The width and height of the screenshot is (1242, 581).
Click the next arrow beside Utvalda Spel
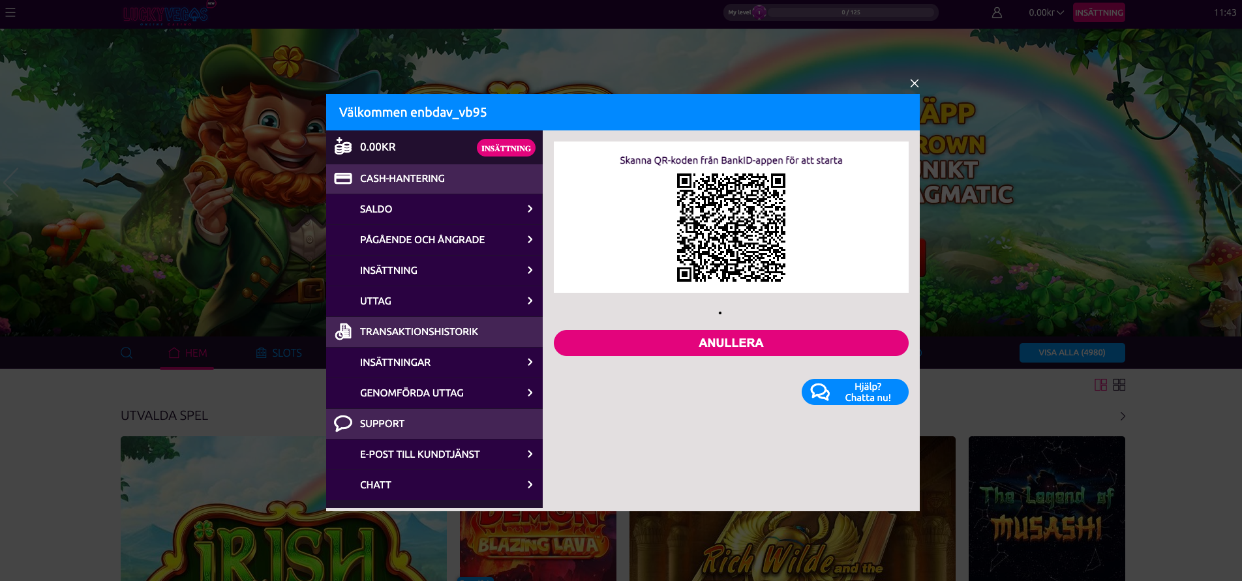coord(1123,416)
